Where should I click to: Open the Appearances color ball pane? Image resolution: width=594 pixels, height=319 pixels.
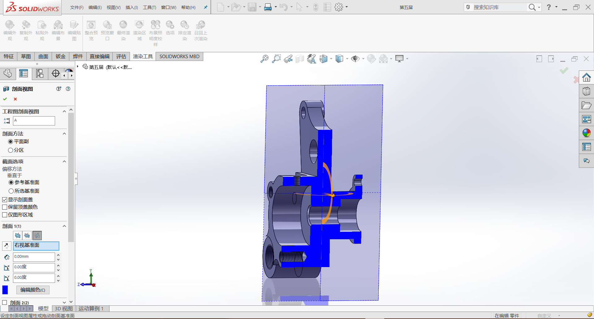pyautogui.click(x=586, y=133)
